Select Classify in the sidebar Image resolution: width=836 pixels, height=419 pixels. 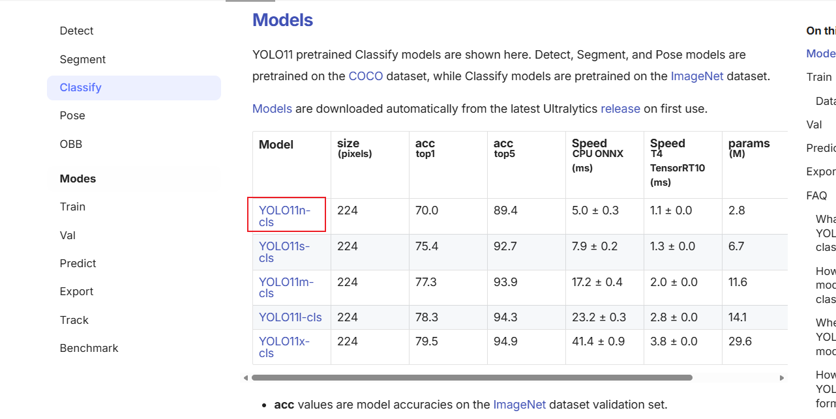pos(81,87)
